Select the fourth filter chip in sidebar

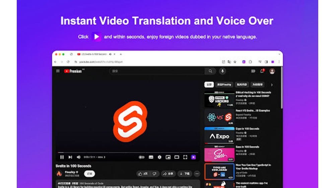pos(257,84)
